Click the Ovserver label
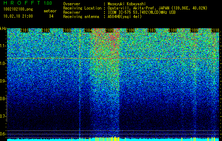 [72, 4]
